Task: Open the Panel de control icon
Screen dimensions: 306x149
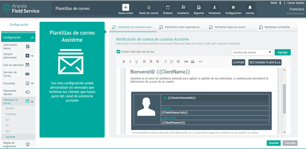Action: tap(149, 7)
